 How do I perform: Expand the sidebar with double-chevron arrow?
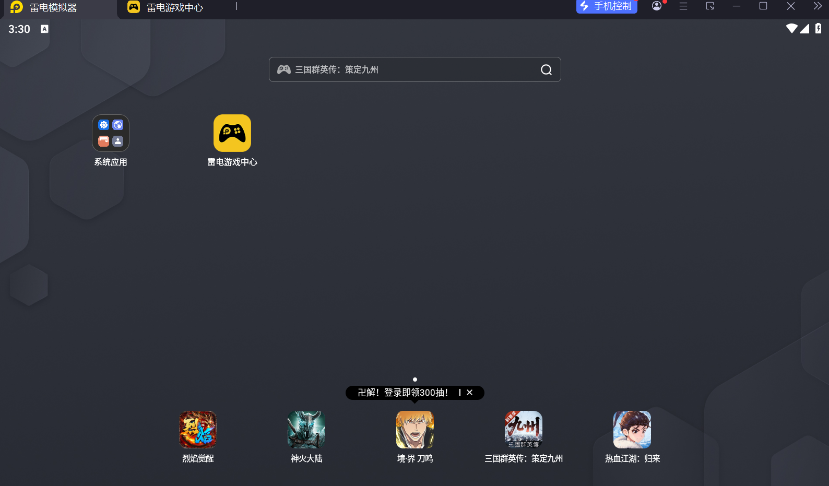click(x=818, y=6)
